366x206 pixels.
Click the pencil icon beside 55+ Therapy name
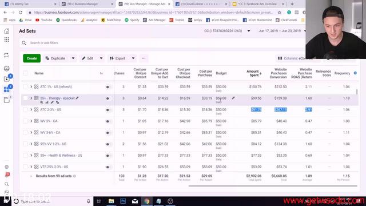tap(77, 98)
